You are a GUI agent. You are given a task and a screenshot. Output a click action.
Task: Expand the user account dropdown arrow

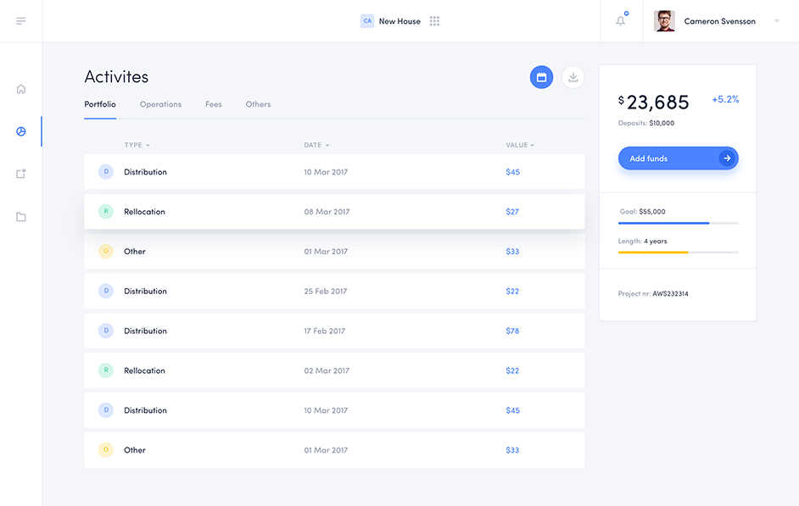tap(776, 21)
